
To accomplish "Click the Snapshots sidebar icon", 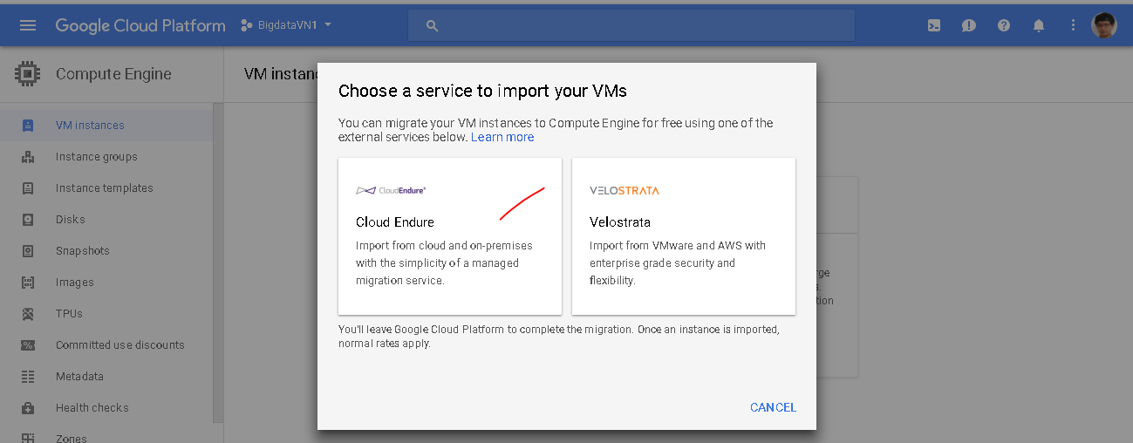I will point(28,251).
